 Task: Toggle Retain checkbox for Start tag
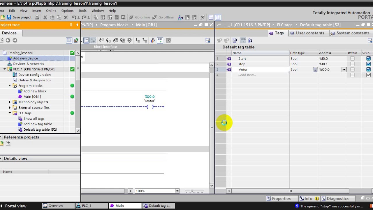[352, 59]
